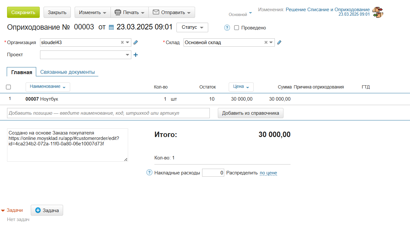Click the price cell 30 000,00 for Ноутбук
Screen dimensions: 410x230
click(x=242, y=99)
